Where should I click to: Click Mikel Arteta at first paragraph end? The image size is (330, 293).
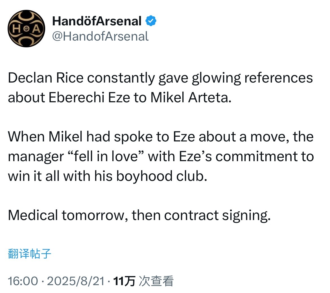(191, 97)
